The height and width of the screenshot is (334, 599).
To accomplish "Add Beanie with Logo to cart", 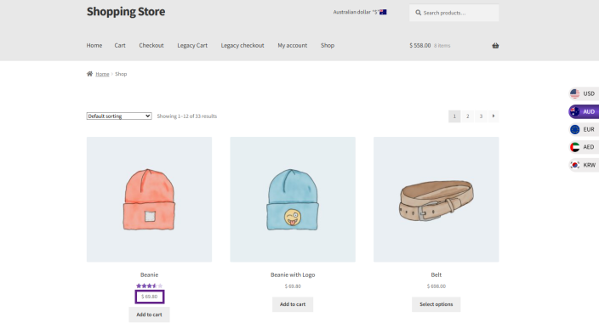I will [x=293, y=304].
